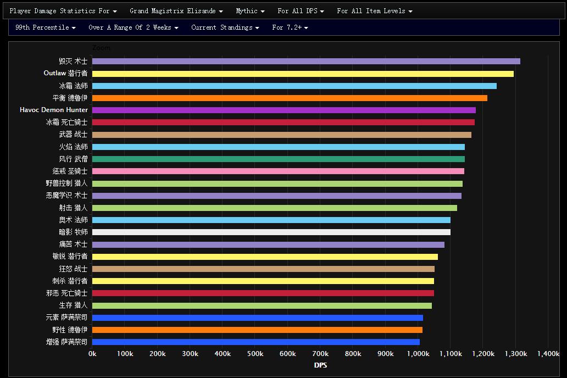This screenshot has height=378, width=567.
Task: Click the '邪恶 死亡骑士' label
Action: (x=66, y=293)
